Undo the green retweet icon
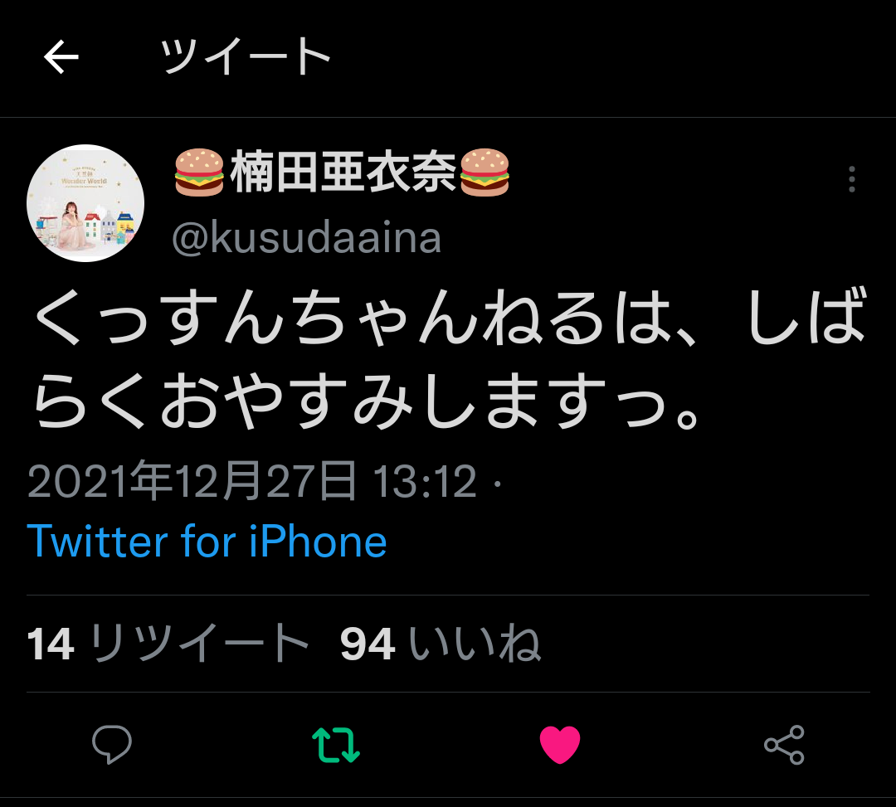Viewport: 896px width, 807px height. click(x=336, y=745)
